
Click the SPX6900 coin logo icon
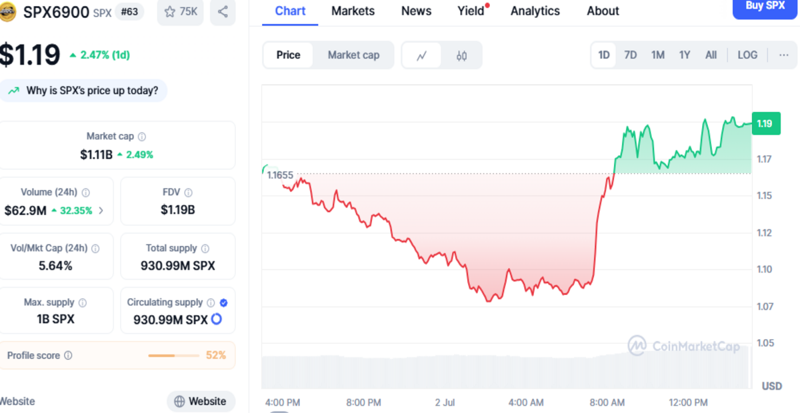[x=7, y=12]
